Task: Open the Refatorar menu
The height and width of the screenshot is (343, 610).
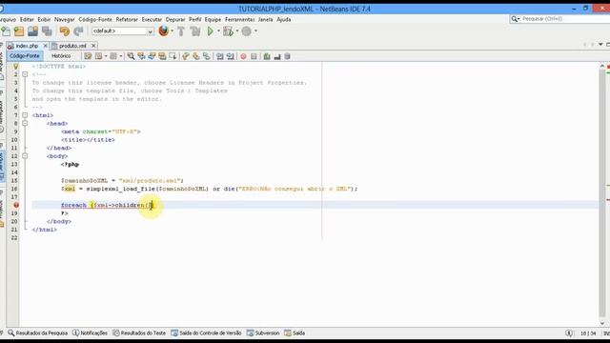Action: tap(127, 19)
